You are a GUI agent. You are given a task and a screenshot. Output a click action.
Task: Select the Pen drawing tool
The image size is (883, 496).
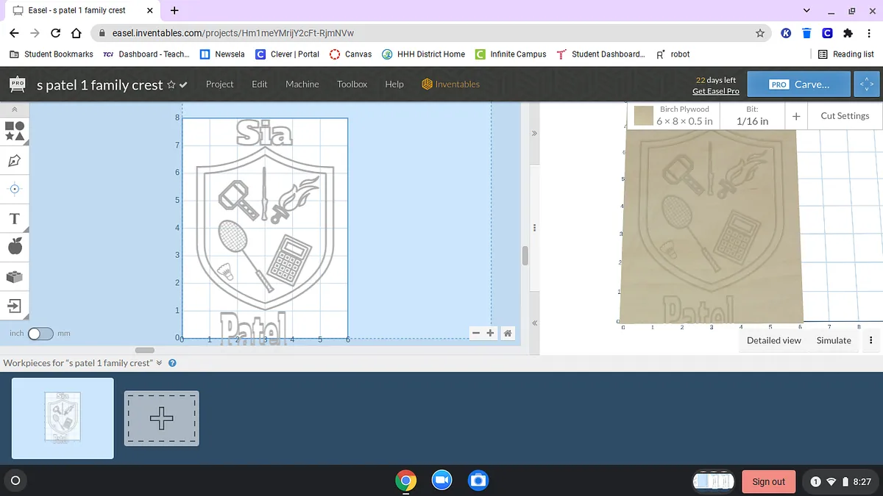(x=15, y=160)
